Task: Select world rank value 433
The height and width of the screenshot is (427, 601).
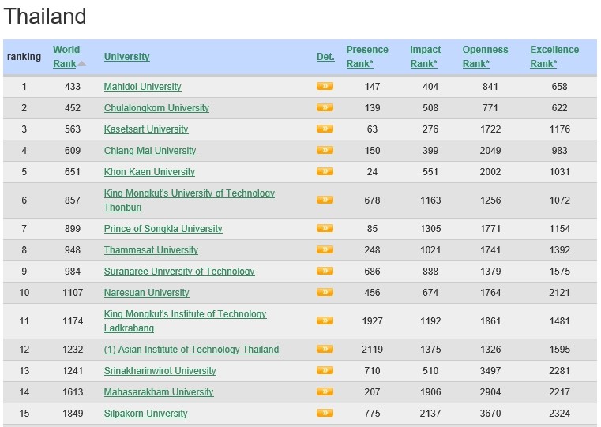Action: (x=73, y=87)
